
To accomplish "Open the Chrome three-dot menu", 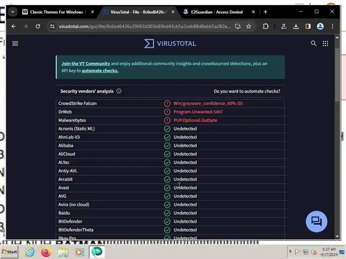I will pyautogui.click(x=332, y=26).
